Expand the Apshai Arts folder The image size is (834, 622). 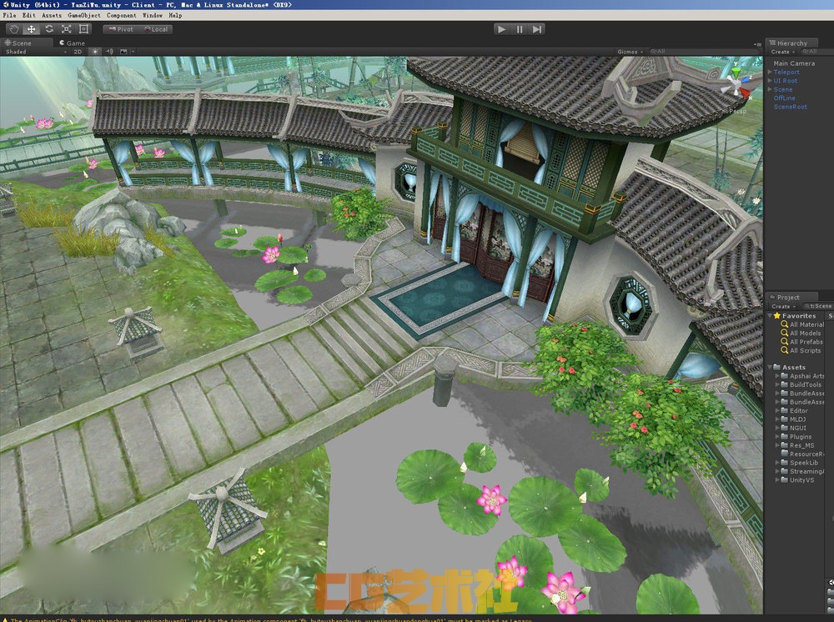(777, 376)
